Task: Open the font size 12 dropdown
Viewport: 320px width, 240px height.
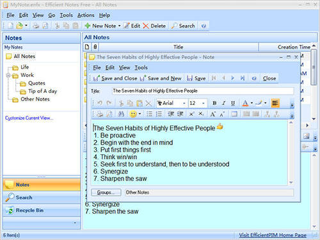Action: point(204,104)
